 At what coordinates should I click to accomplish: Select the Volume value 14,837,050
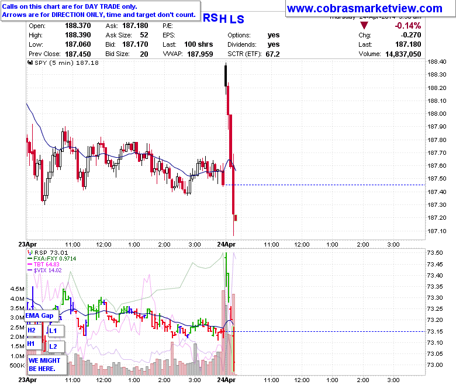pyautogui.click(x=403, y=54)
